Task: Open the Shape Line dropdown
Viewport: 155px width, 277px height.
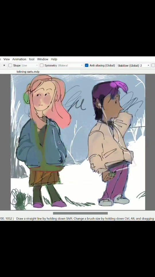Action: click(30, 65)
